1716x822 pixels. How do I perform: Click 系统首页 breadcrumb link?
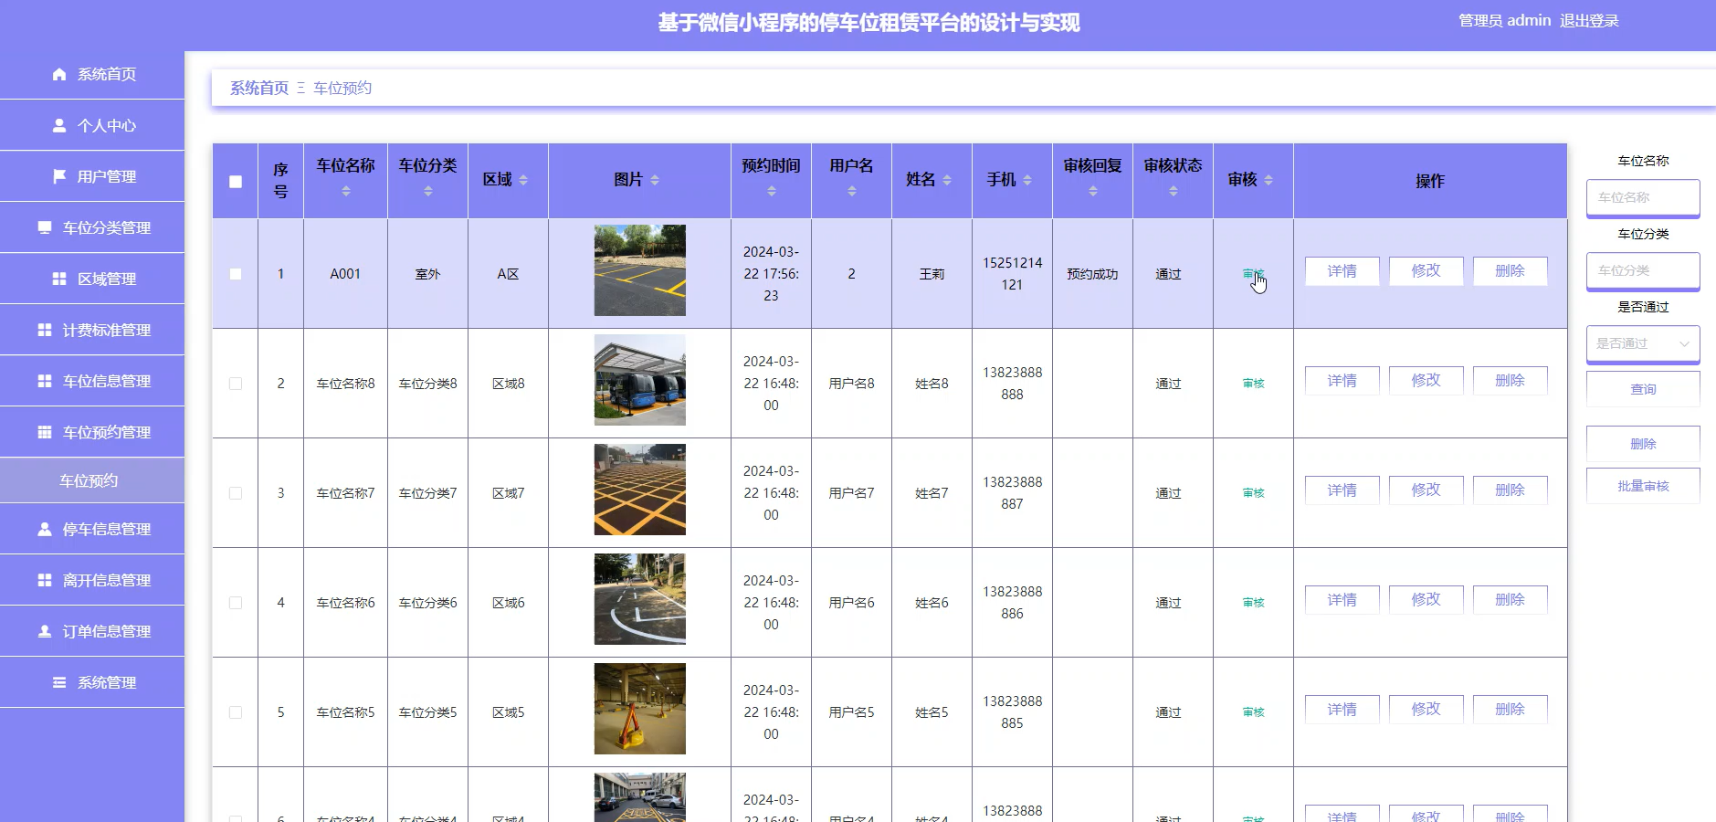click(x=259, y=88)
